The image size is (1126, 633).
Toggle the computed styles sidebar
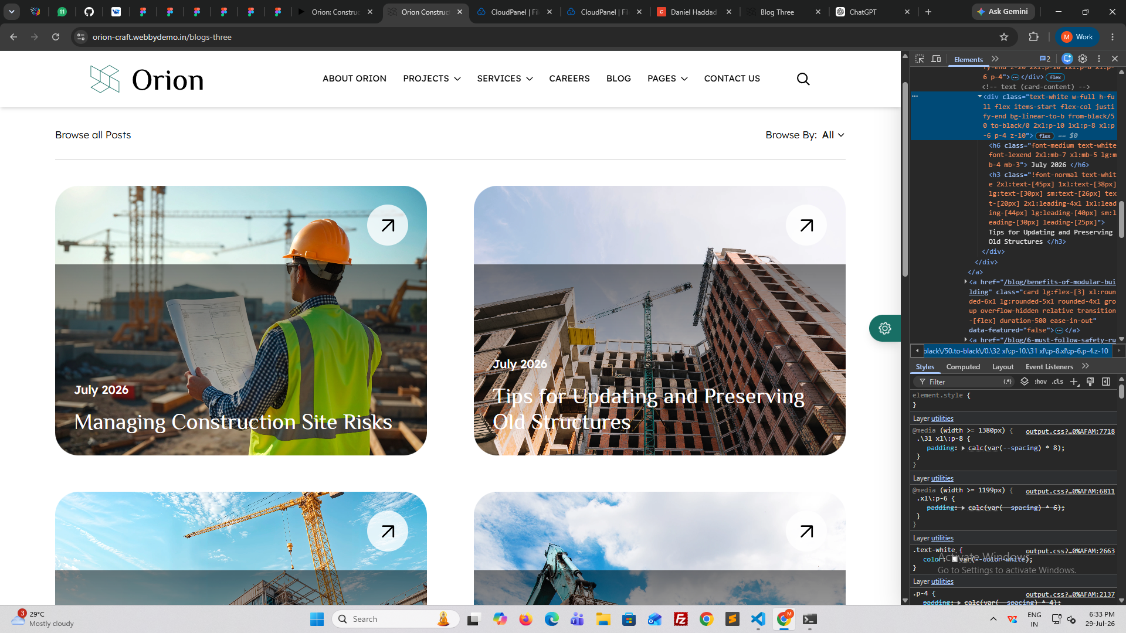(x=1106, y=382)
